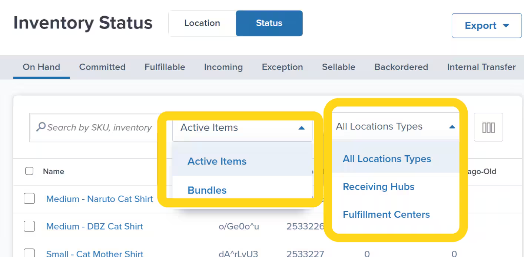Switch to the Location view

(x=202, y=23)
